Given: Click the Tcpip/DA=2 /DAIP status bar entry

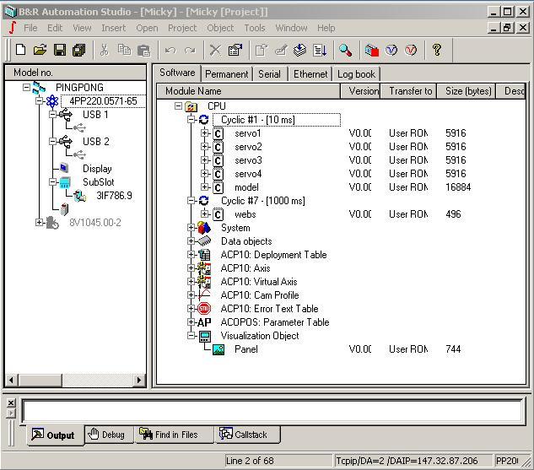Looking at the screenshot, I should pyautogui.click(x=413, y=461).
